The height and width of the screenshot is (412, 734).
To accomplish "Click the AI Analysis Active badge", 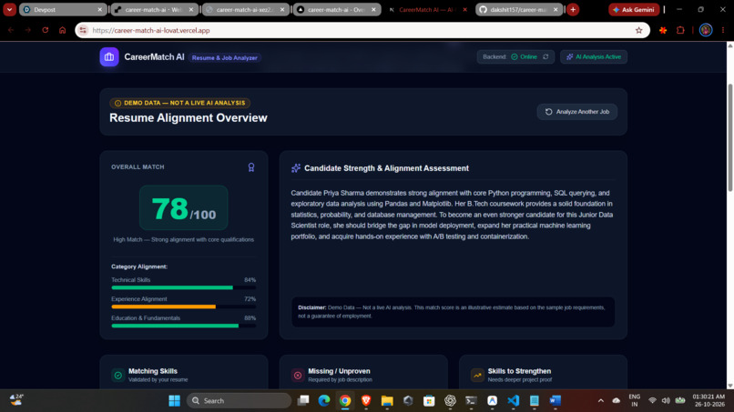I will coord(594,56).
